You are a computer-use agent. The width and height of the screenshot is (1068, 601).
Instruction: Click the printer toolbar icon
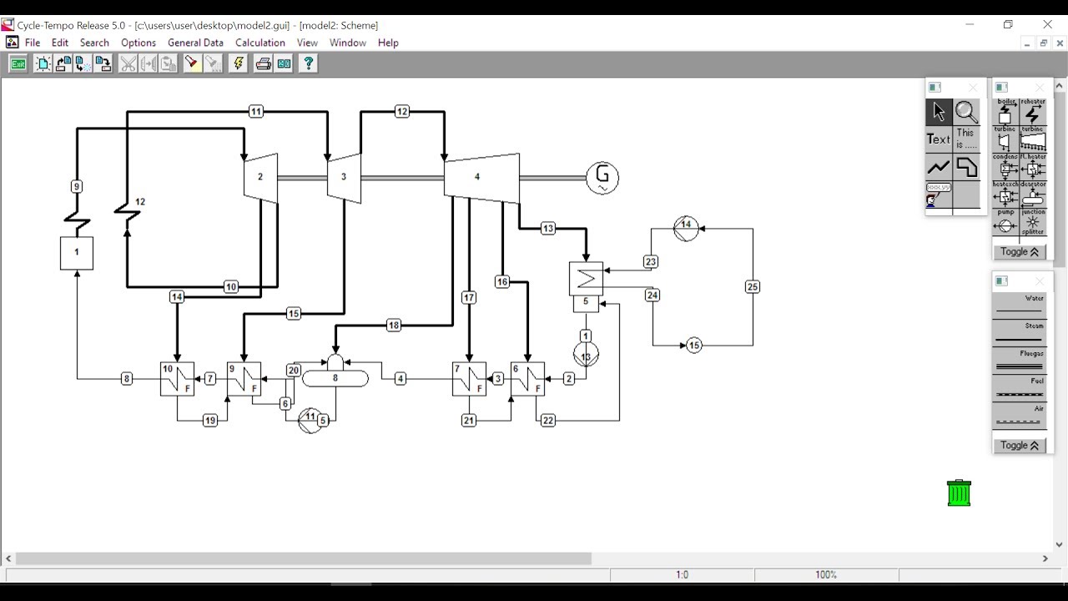[x=264, y=63]
